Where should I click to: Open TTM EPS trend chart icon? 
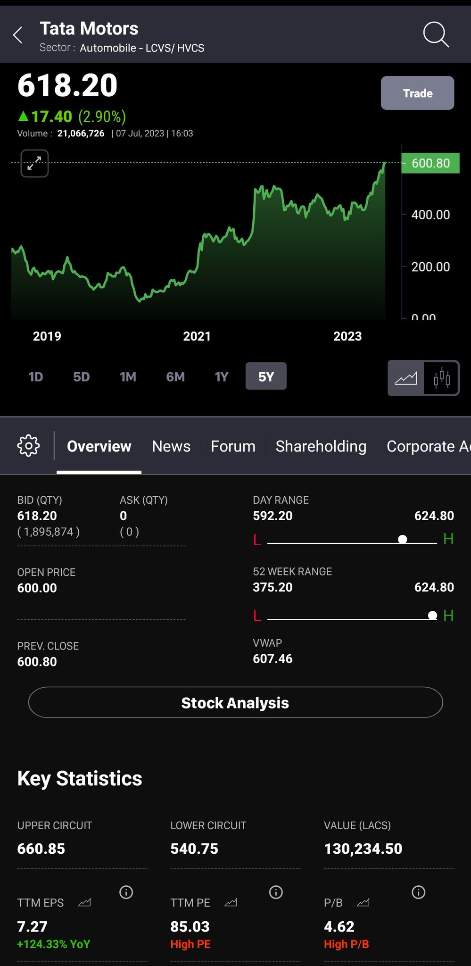[x=84, y=903]
